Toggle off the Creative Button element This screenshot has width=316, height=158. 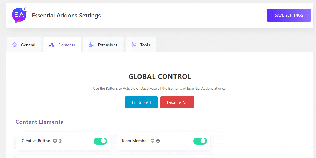[x=100, y=141]
